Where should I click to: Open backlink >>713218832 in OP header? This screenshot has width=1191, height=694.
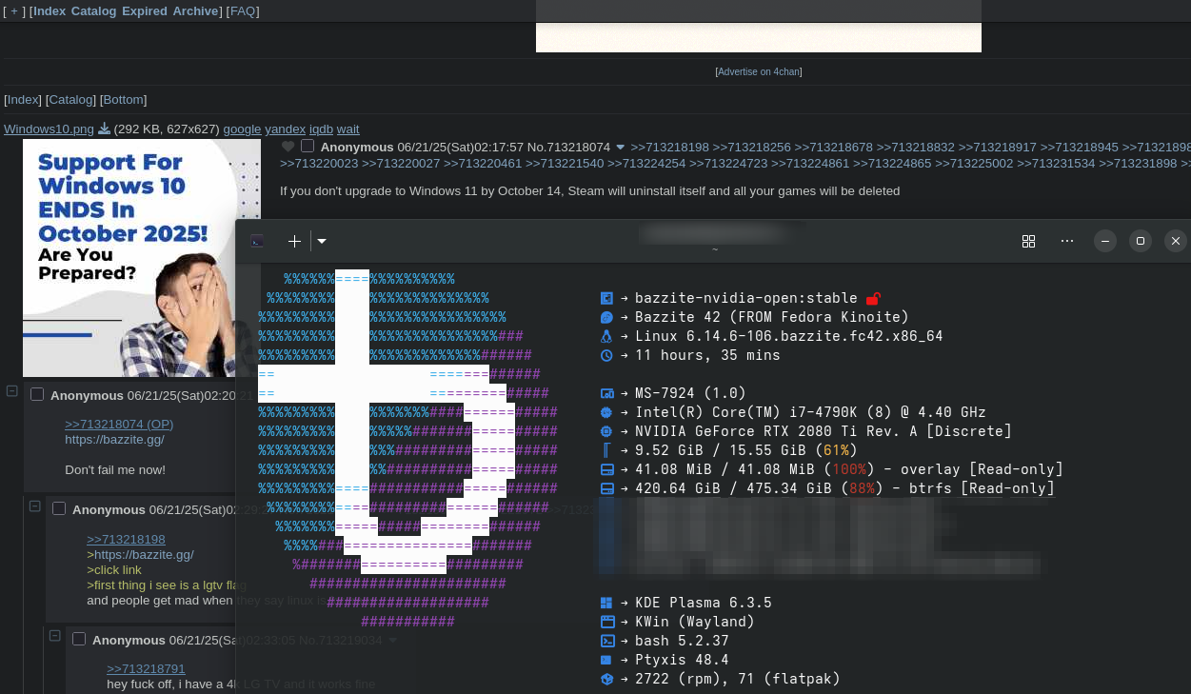coord(916,148)
